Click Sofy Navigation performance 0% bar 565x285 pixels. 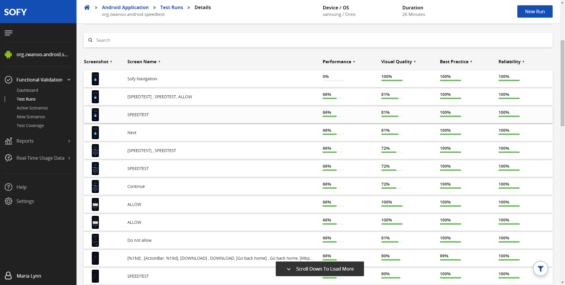[x=333, y=80]
